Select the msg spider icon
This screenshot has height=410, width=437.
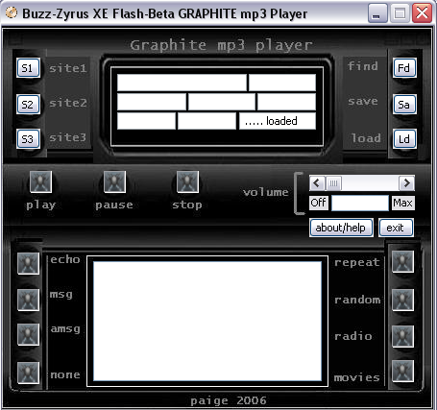pos(28,300)
